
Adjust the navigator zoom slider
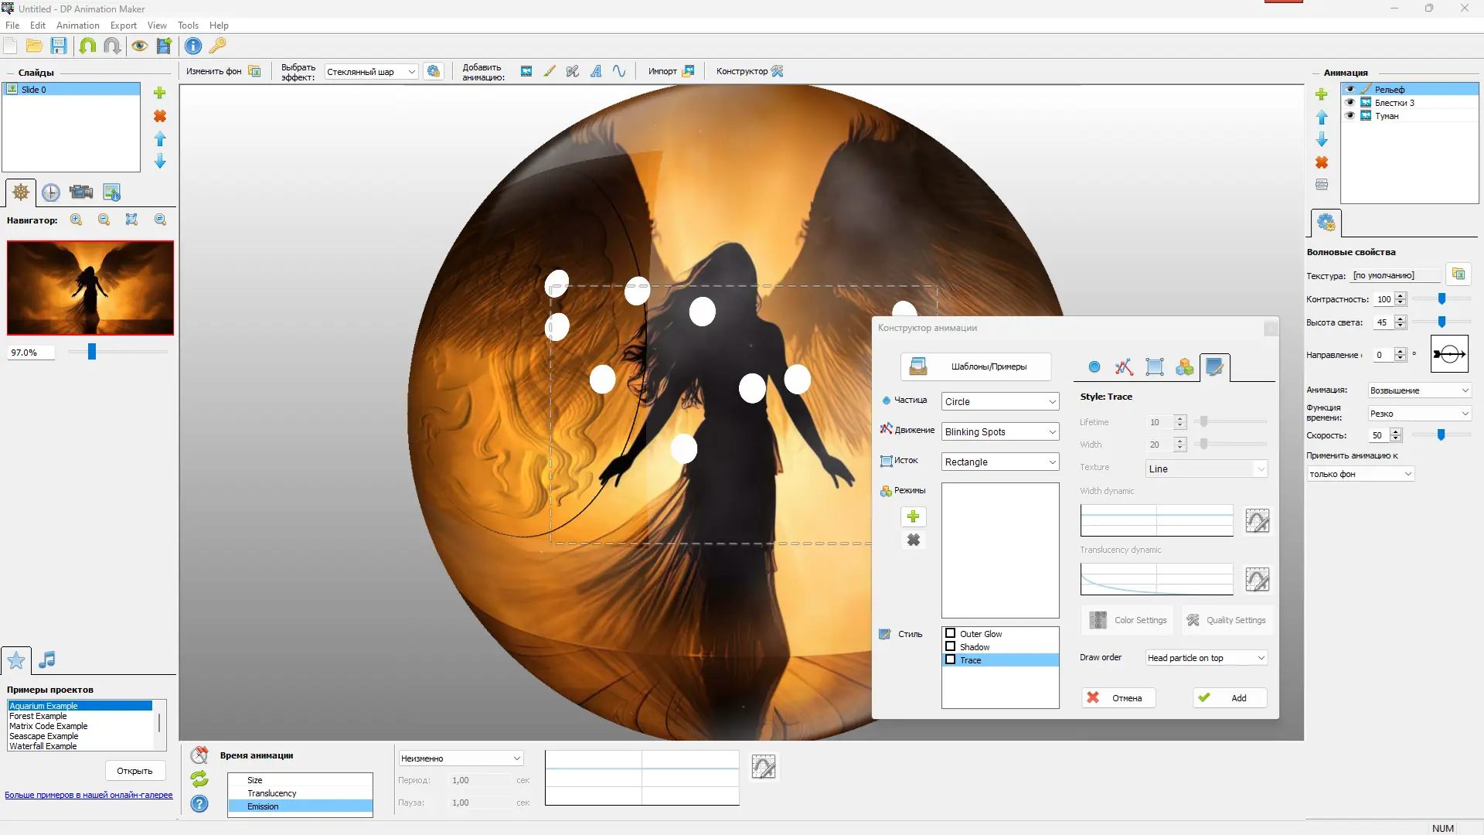coord(92,352)
